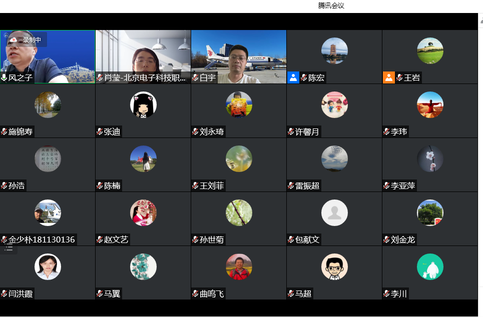Click the 录制中 recording indicator label
The image size is (483, 317).
[33, 39]
